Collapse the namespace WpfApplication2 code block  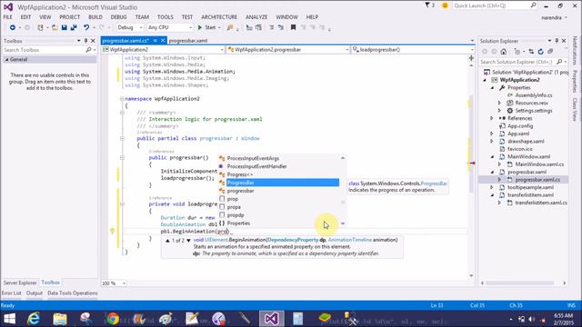122,99
